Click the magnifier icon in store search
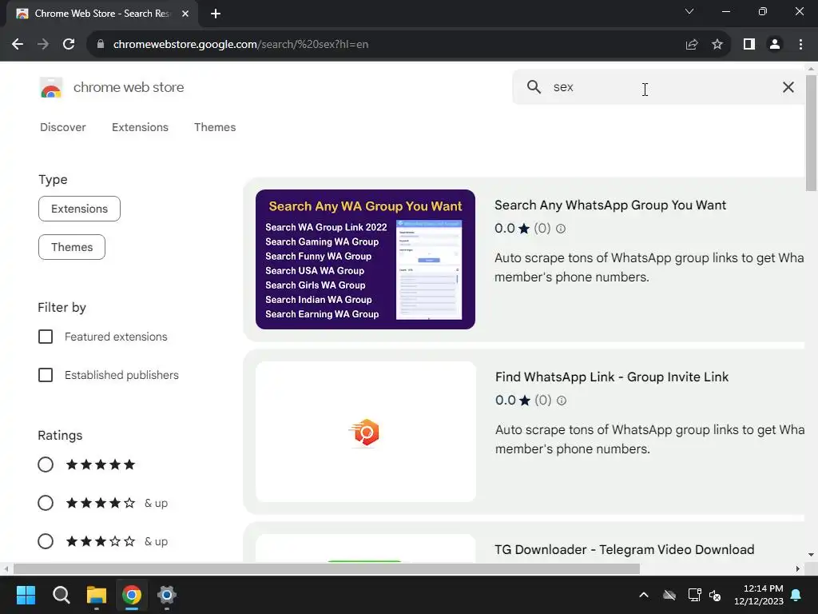 pyautogui.click(x=534, y=86)
